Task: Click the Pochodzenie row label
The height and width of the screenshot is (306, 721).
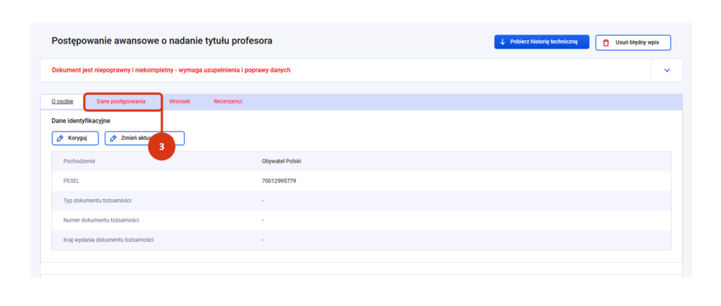Action: pos(79,161)
